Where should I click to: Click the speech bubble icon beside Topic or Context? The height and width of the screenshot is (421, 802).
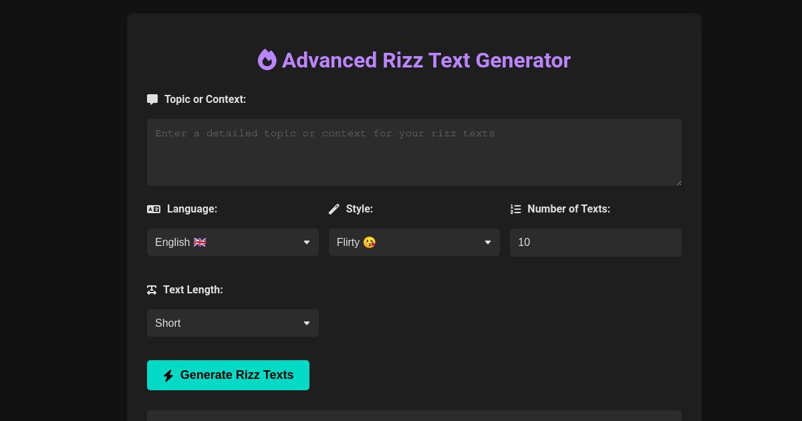tap(152, 99)
